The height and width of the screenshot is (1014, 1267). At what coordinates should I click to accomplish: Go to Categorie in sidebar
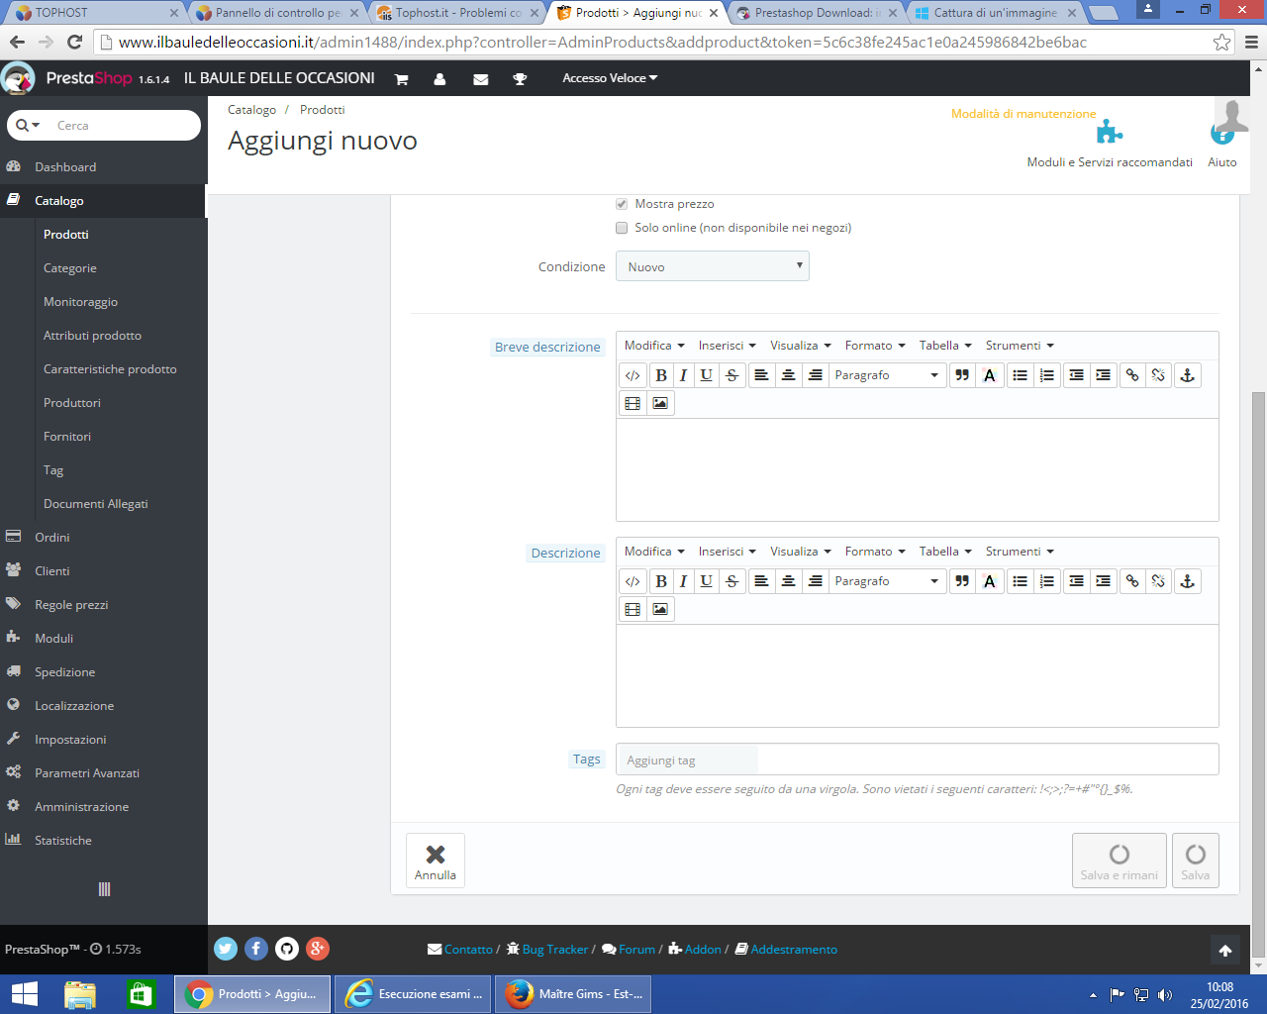pyautogui.click(x=70, y=268)
